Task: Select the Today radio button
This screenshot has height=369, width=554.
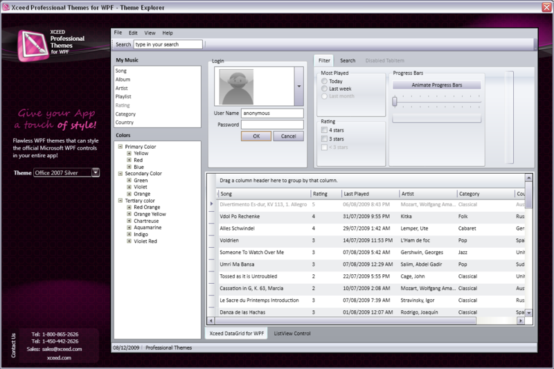Action: point(324,81)
